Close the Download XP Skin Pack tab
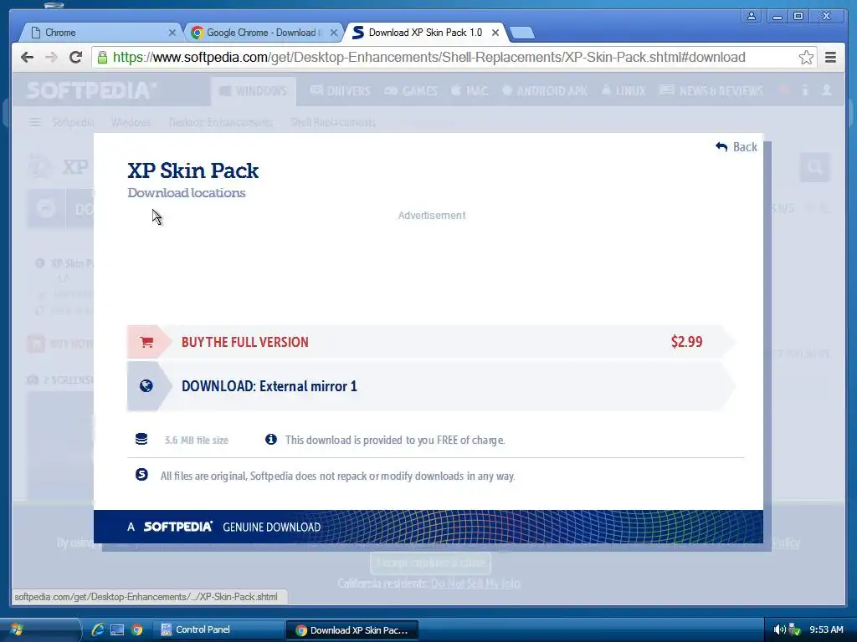Viewport: 857px width, 642px height. tap(495, 33)
